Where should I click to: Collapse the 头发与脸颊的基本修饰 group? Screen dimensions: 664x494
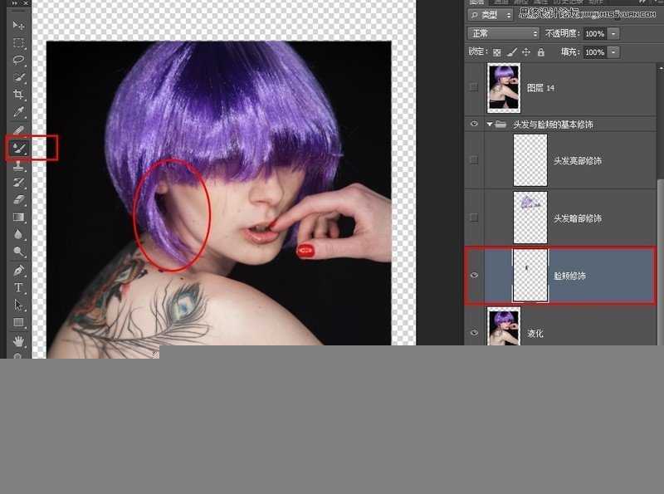[490, 125]
